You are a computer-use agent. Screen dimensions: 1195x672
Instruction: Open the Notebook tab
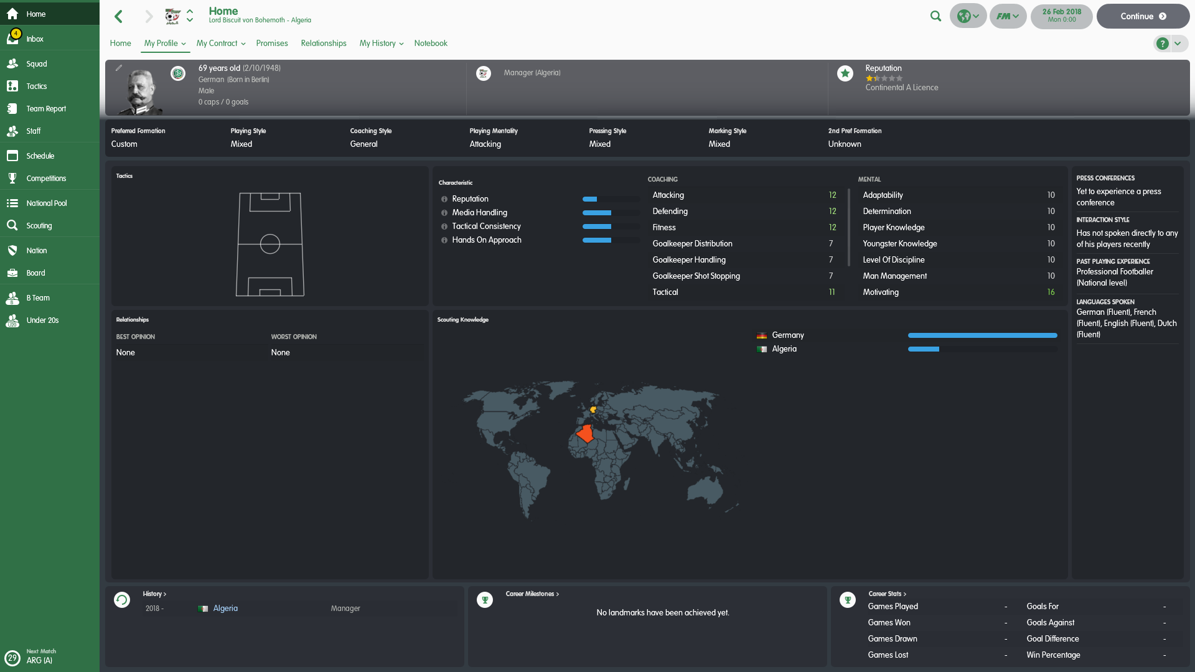431,44
